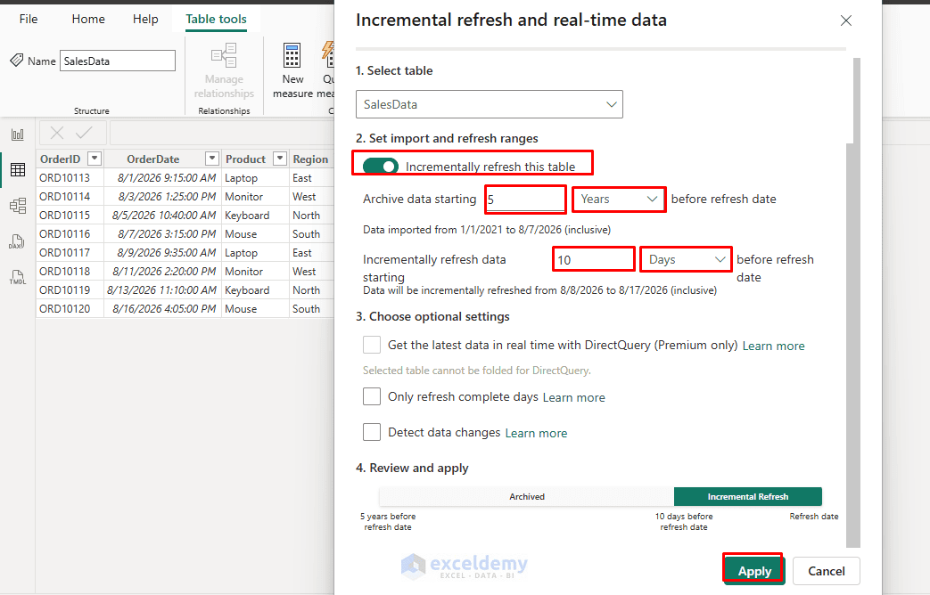
Task: Select cell 8/16/2026 4:05:00 PM
Action: (x=162, y=309)
